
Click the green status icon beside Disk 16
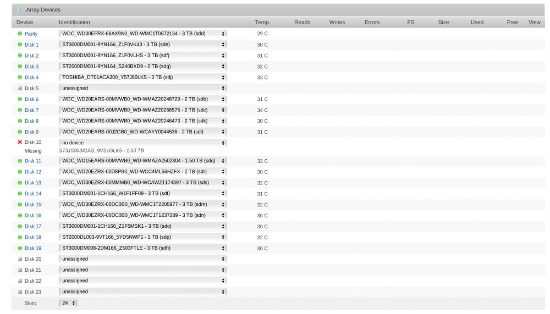(x=20, y=215)
